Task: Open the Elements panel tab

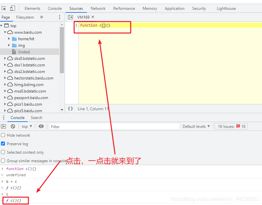Action: click(32, 9)
